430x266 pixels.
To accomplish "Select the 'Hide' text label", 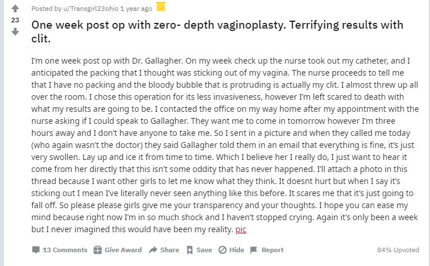I will tap(237, 250).
